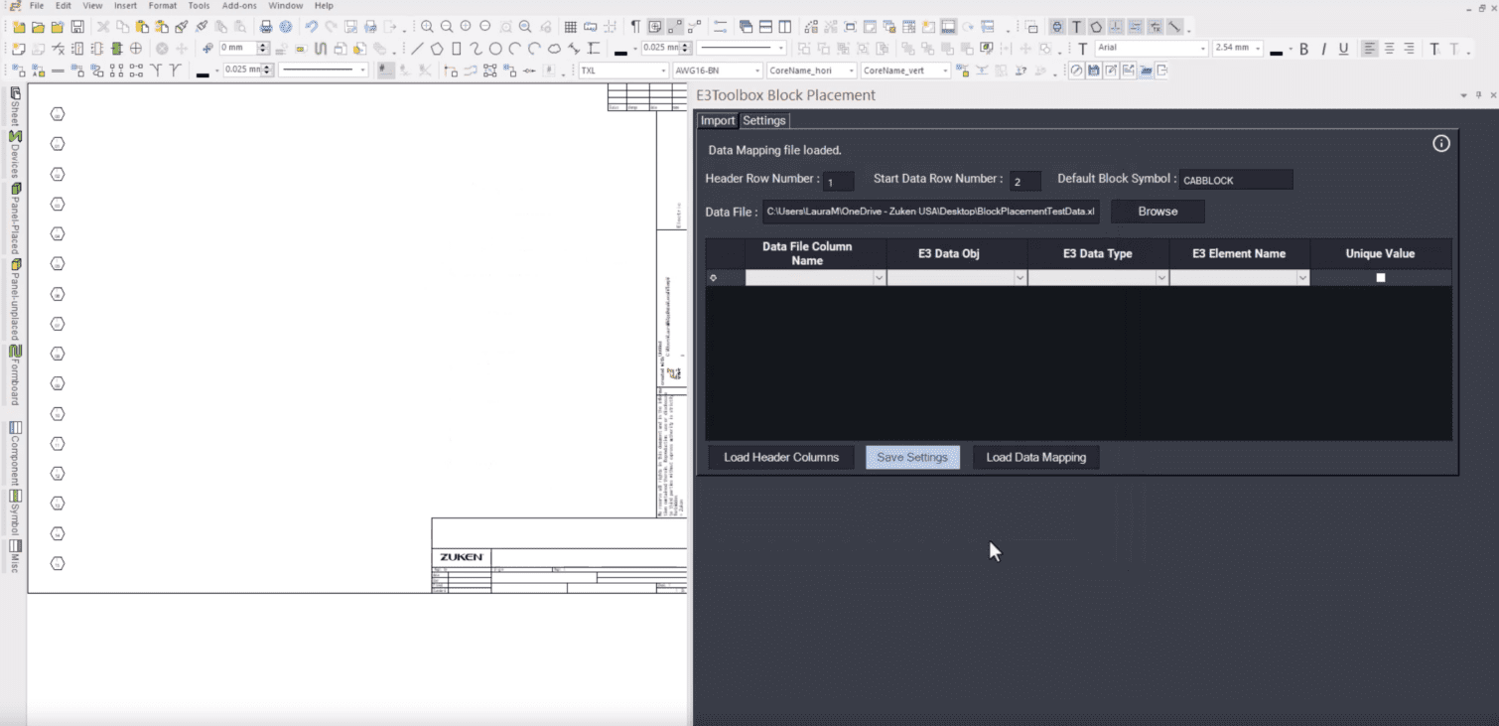Select the Cloud shape tool
This screenshot has width=1499, height=726.
(x=554, y=49)
